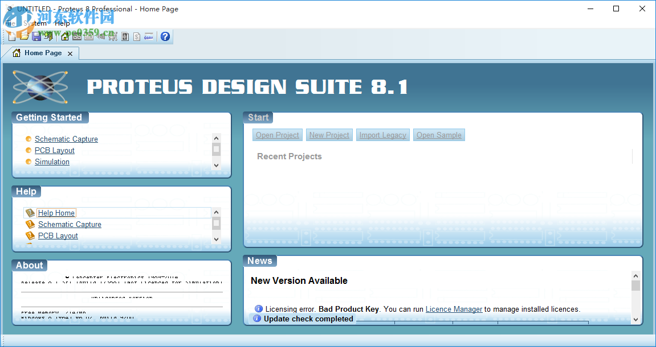The image size is (656, 347).
Task: Click the Getting Started scrollbar thumb
Action: tap(217, 149)
